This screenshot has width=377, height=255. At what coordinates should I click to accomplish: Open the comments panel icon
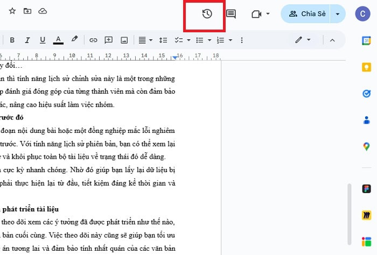coord(231,14)
